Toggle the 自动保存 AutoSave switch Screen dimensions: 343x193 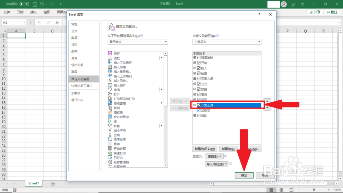pyautogui.click(x=24, y=4)
